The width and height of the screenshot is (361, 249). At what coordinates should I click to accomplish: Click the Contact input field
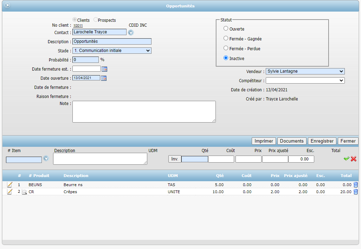click(x=99, y=32)
